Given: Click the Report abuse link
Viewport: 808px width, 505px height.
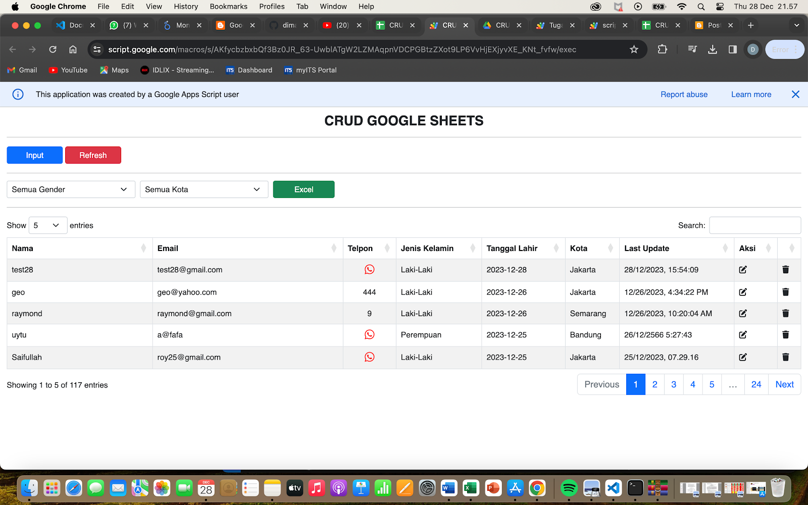Looking at the screenshot, I should point(684,94).
